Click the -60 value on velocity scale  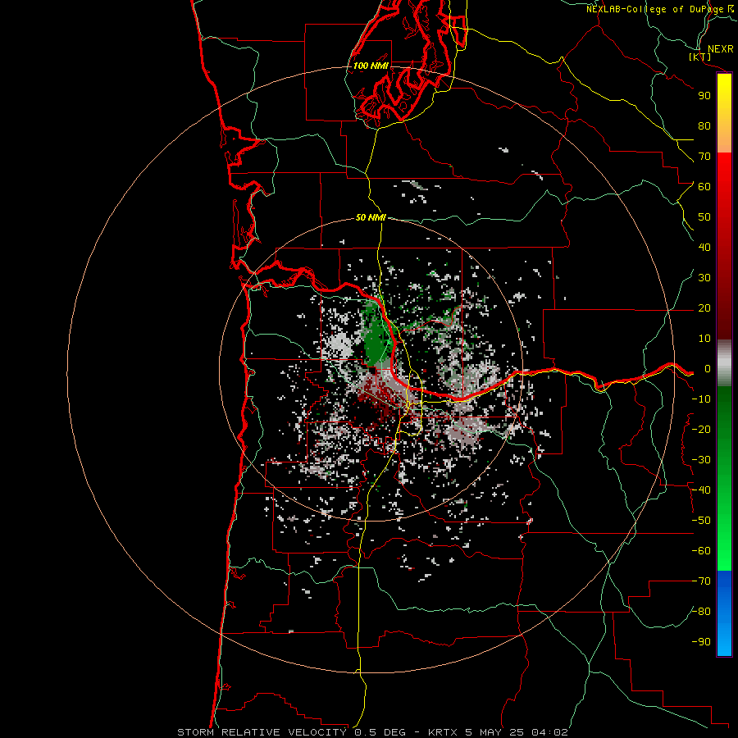(701, 551)
